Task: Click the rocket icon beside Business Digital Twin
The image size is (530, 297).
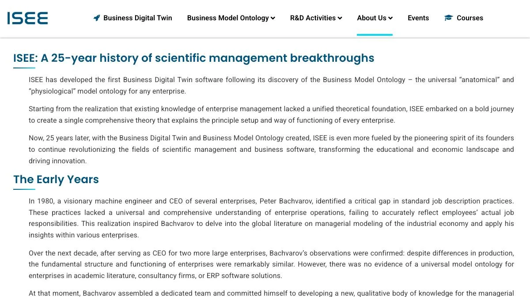Action: 97,18
